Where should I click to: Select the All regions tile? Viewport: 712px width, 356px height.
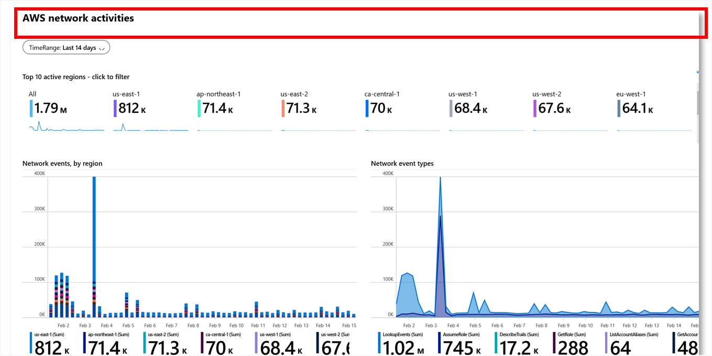tap(48, 109)
